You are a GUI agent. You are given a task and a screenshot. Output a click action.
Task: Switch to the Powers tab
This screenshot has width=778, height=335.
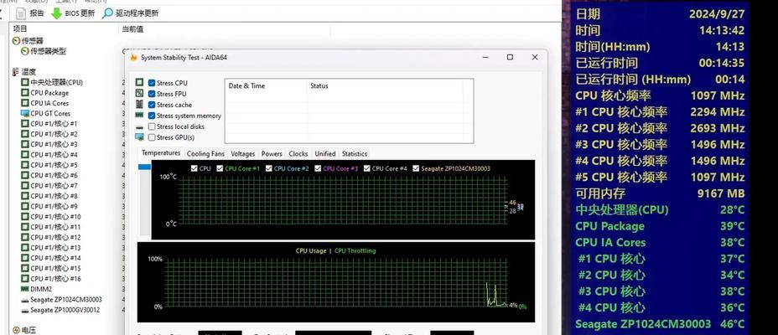coord(272,153)
